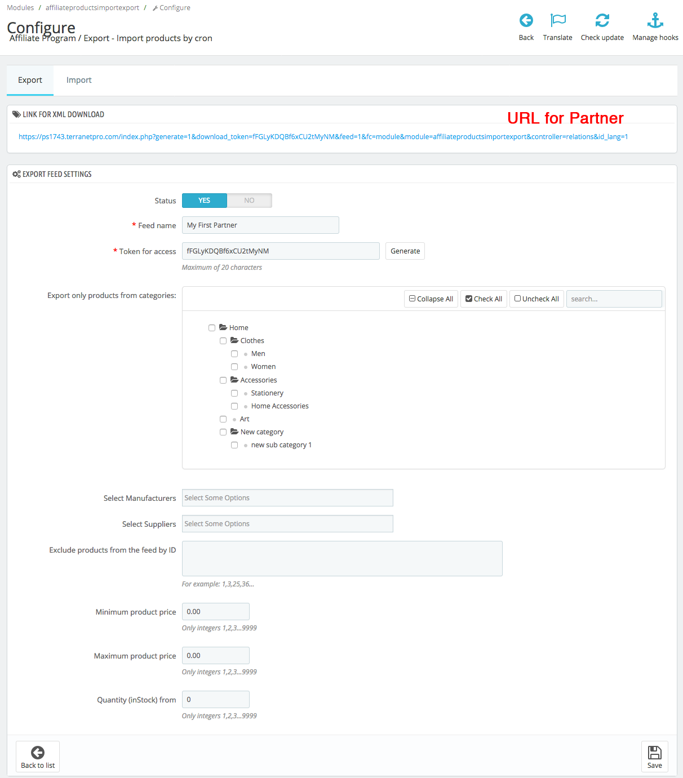Click the Accessories folder icon
This screenshot has height=778, width=683.
[234, 380]
